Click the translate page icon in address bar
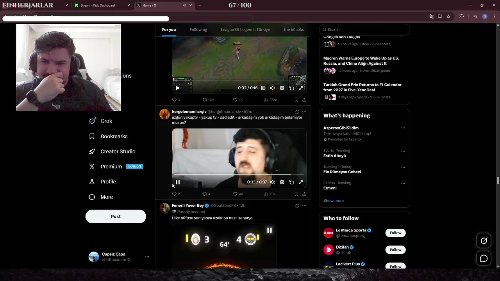The height and width of the screenshot is (281, 500). [432, 16]
